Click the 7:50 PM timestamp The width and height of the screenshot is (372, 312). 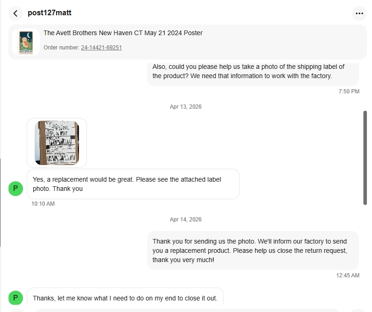pyautogui.click(x=349, y=92)
